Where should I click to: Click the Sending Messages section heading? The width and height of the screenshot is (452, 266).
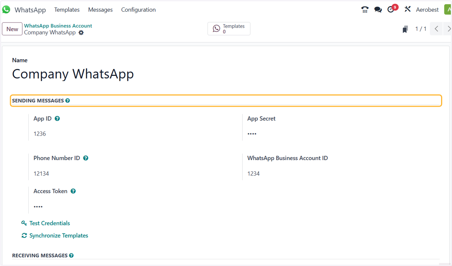pos(38,101)
